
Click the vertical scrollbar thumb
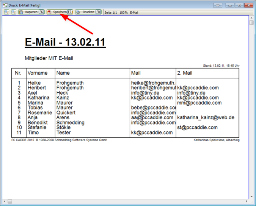coord(251,23)
